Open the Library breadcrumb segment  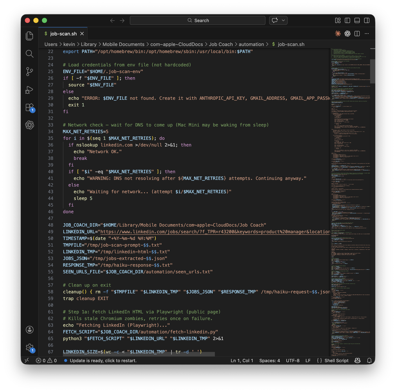point(89,44)
